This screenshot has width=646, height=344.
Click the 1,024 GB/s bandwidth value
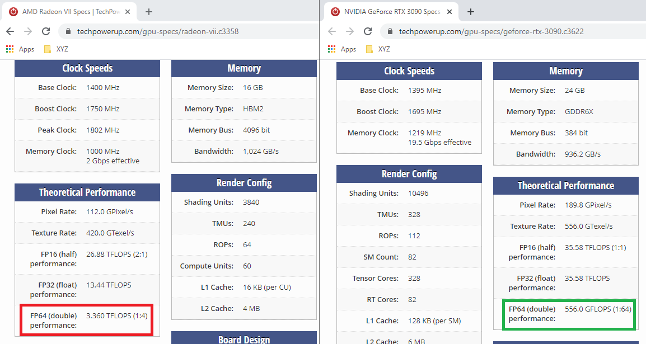(x=261, y=152)
